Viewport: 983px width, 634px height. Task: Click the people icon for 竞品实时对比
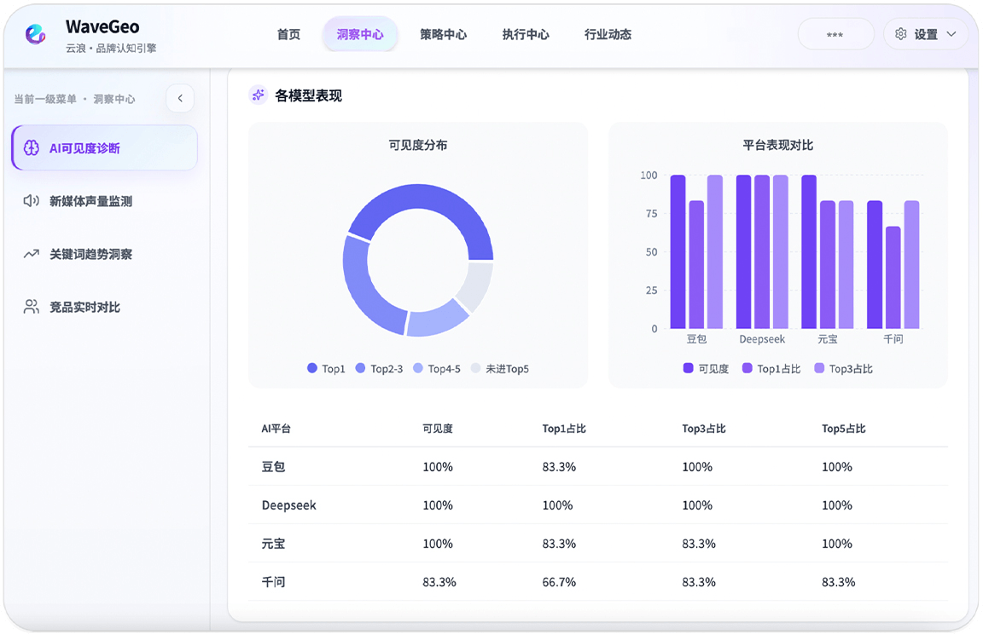32,307
